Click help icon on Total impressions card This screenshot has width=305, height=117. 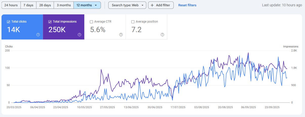click(79, 35)
